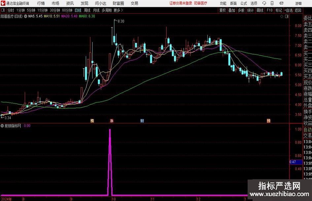The image size is (312, 201).
Task: Open the F10 company info
Action: click(270, 10)
